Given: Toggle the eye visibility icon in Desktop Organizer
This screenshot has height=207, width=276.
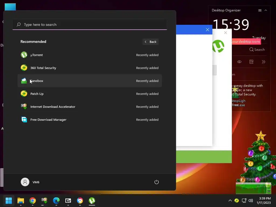Looking at the screenshot, I should (x=239, y=62).
